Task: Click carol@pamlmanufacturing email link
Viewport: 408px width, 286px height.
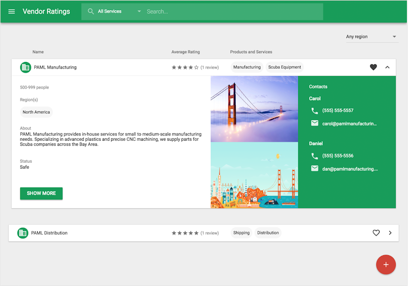Action: (349, 124)
